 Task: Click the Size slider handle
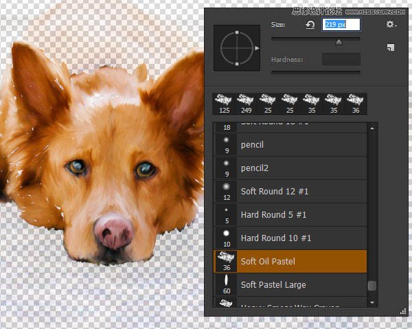(339, 42)
